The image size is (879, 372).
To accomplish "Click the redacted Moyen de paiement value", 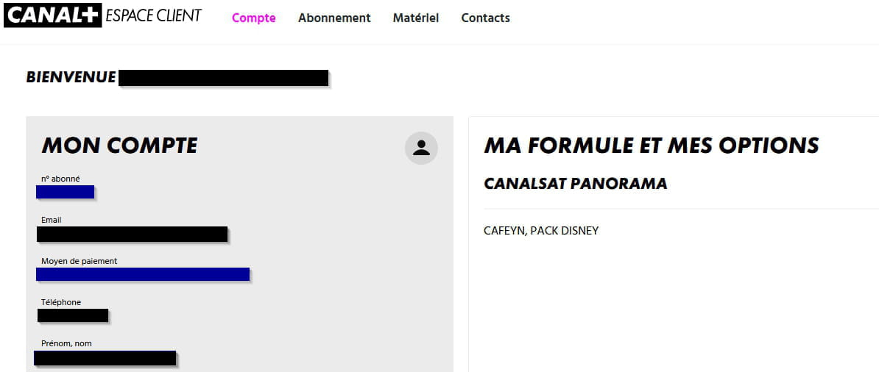I will tap(143, 274).
